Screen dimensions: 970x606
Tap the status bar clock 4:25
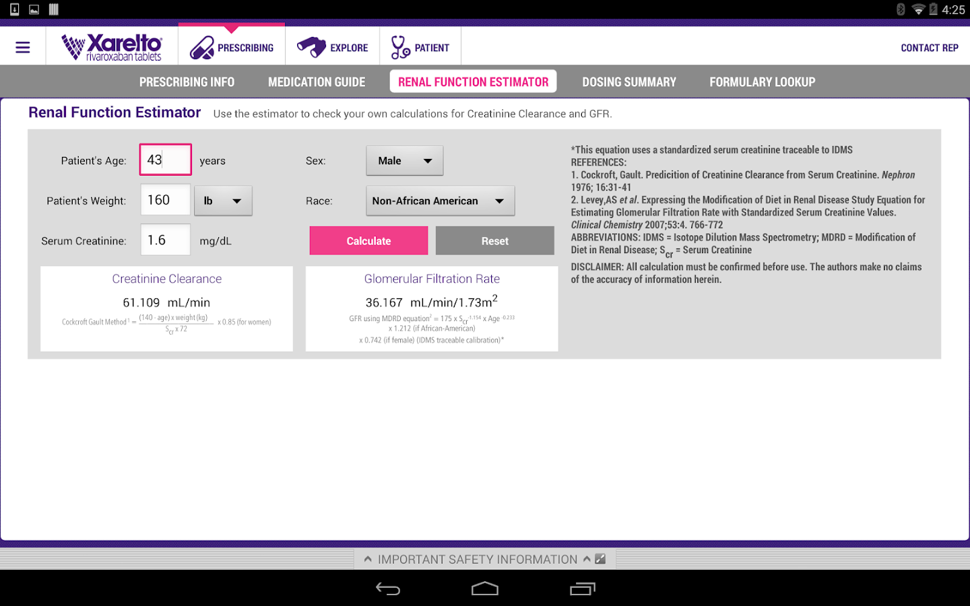coord(953,9)
